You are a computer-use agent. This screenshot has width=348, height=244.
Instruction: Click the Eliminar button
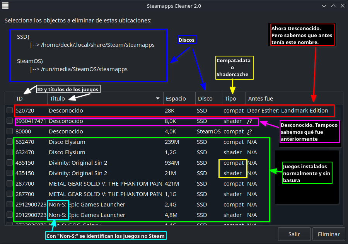coord(329,234)
